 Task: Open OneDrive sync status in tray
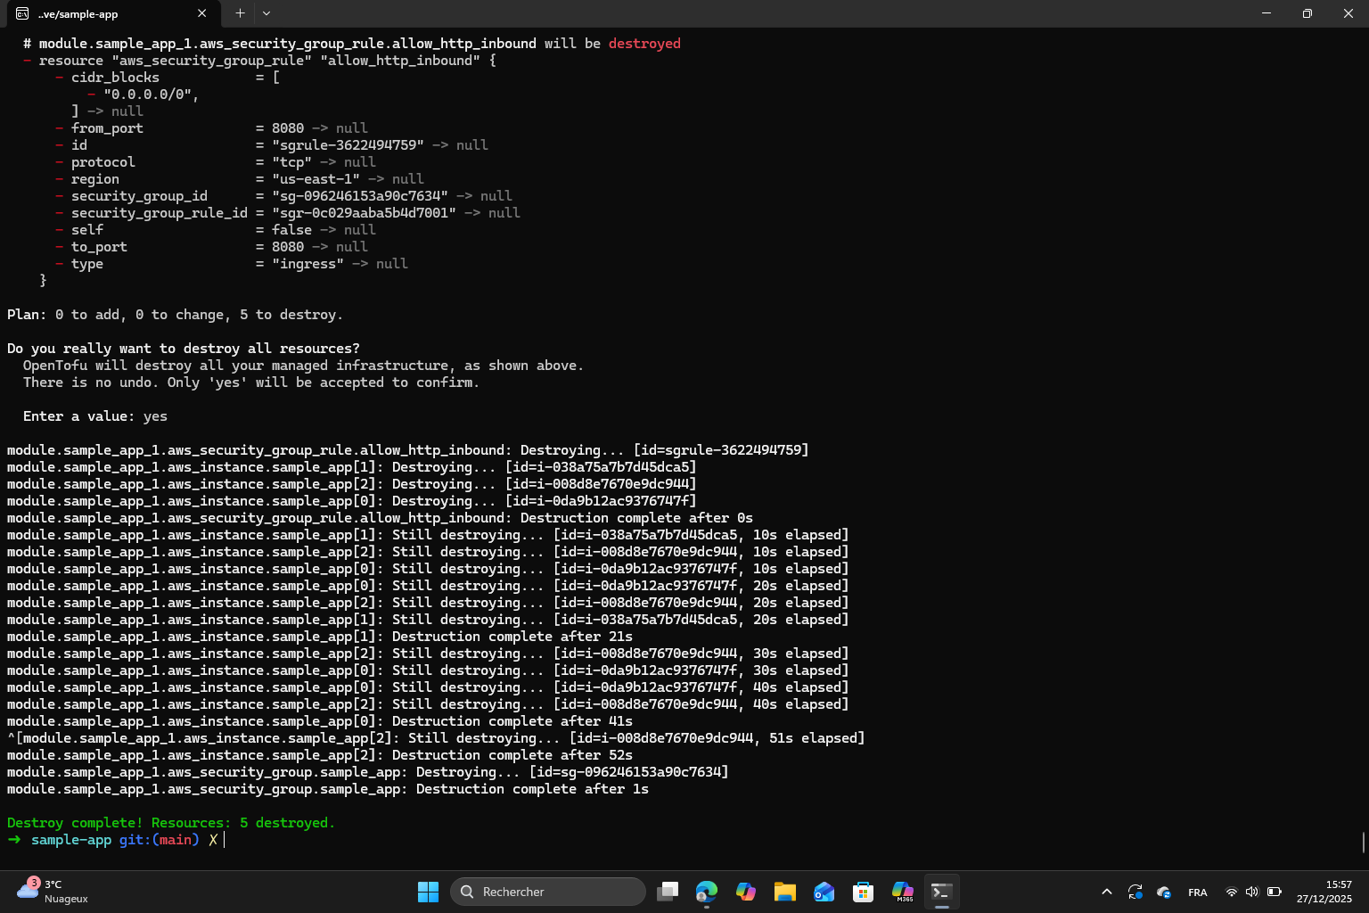tap(1163, 892)
